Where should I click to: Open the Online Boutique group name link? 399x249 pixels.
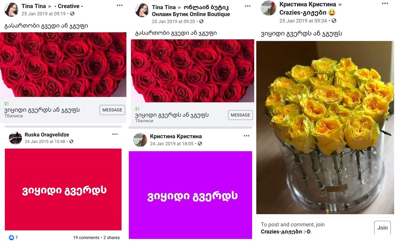pos(191,11)
